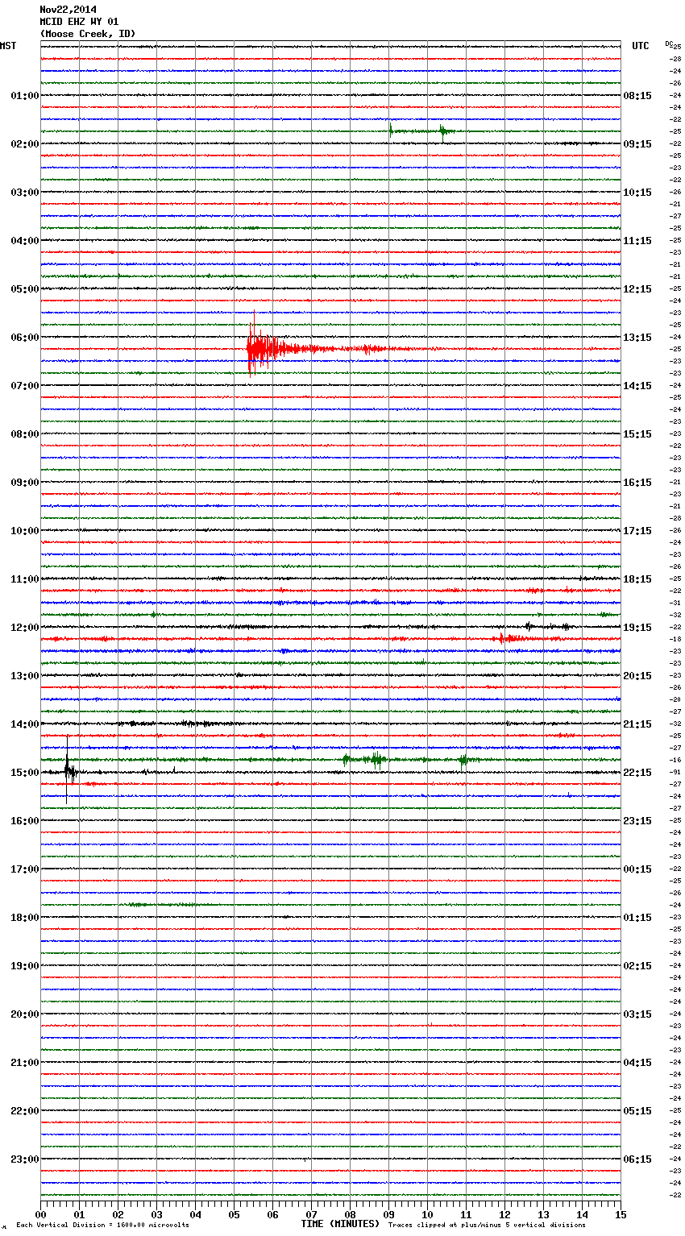Click the UTC time zone label
Image resolution: width=685 pixels, height=1236 pixels.
[x=640, y=46]
